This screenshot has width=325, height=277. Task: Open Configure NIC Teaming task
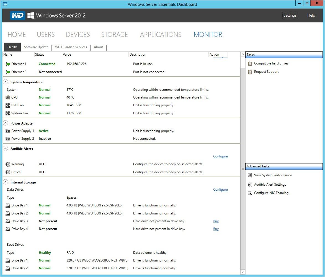[x=271, y=193]
